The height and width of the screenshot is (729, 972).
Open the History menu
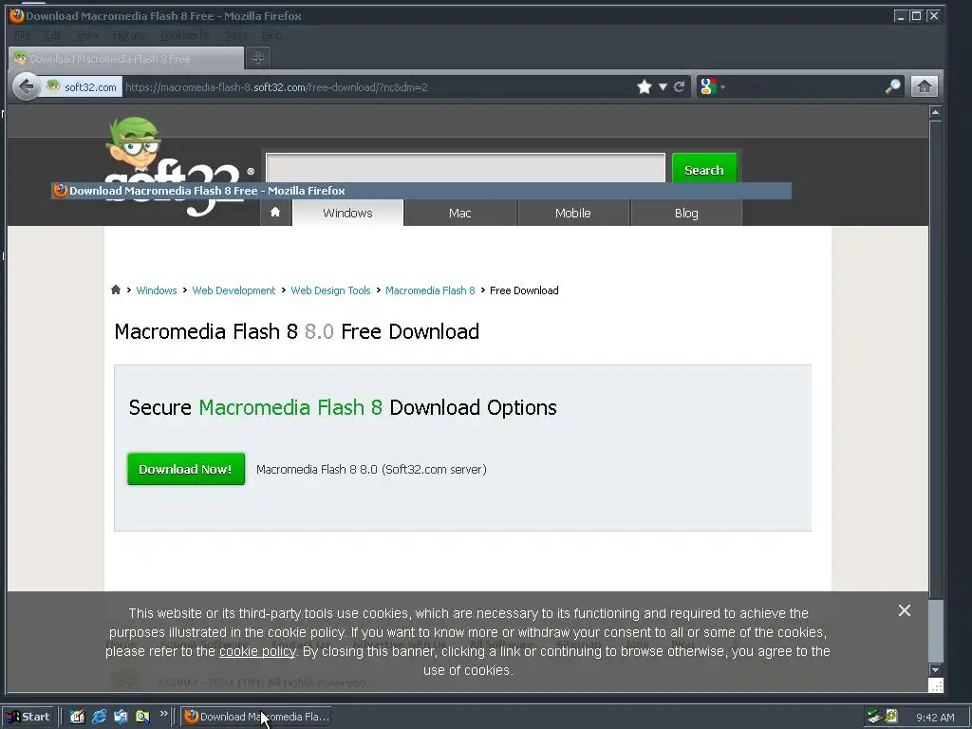point(128,35)
